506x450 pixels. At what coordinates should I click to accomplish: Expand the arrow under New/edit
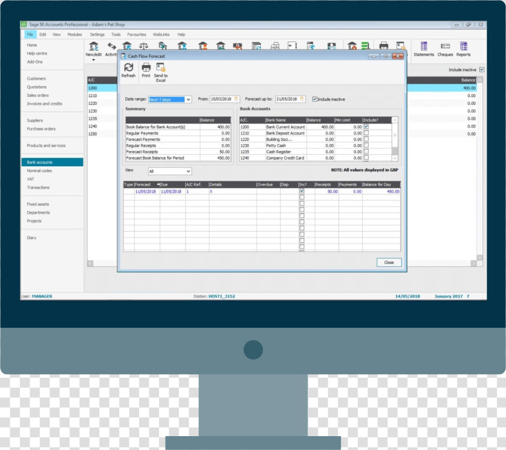(x=93, y=60)
